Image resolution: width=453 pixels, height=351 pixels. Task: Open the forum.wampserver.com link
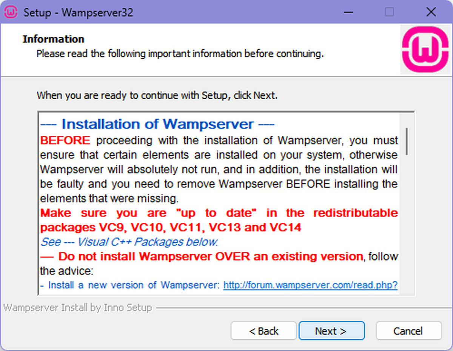click(310, 285)
